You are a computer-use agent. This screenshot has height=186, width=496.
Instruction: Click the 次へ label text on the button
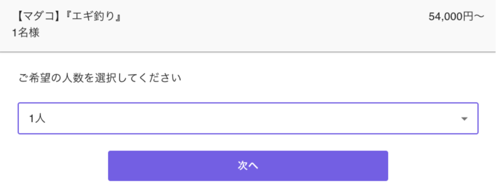[x=248, y=166]
